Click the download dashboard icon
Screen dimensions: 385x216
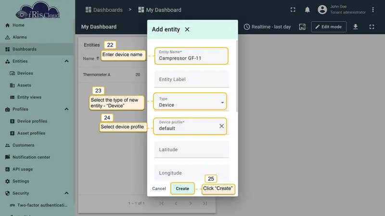[x=355, y=27]
